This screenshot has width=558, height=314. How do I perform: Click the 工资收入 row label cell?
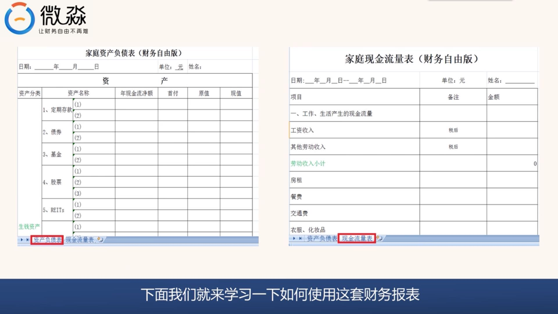point(302,130)
